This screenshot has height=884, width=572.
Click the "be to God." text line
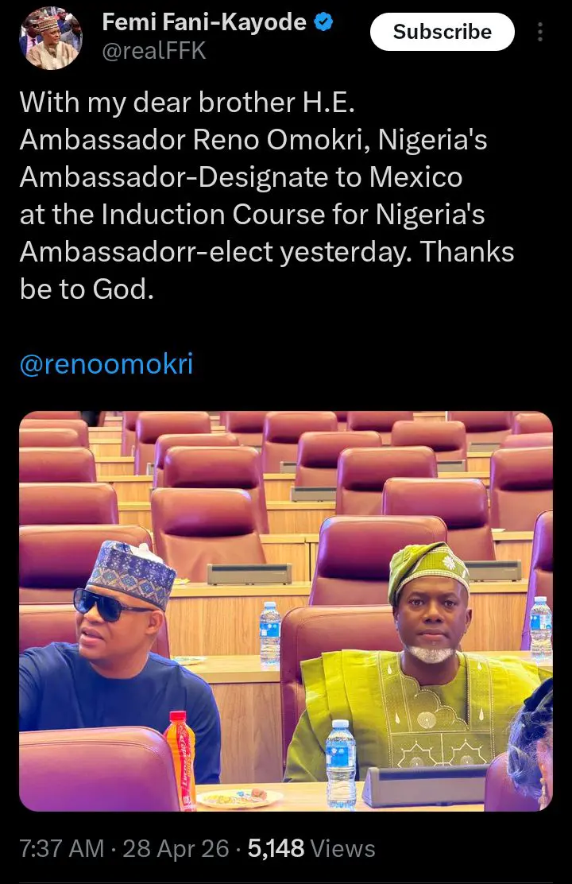point(86,289)
